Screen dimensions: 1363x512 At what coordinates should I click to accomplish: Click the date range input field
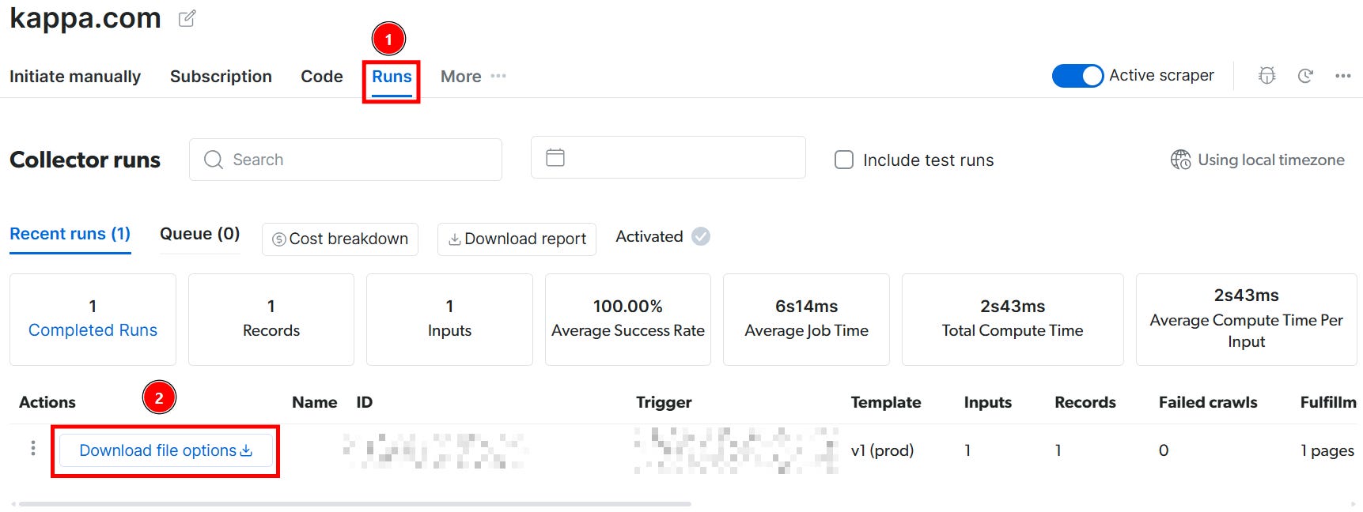[x=668, y=157]
